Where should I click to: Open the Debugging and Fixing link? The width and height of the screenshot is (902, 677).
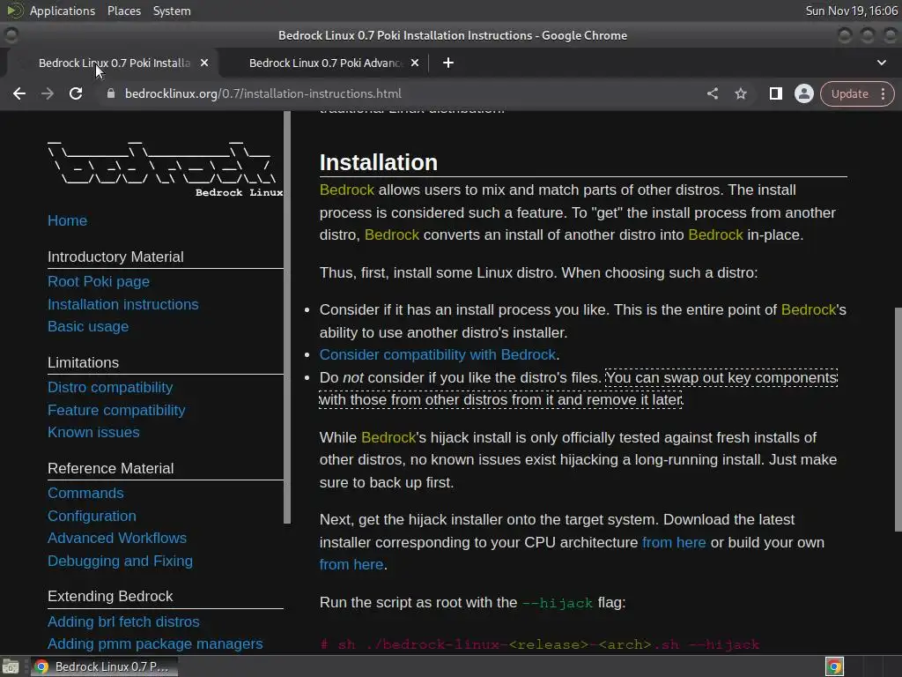[120, 561]
